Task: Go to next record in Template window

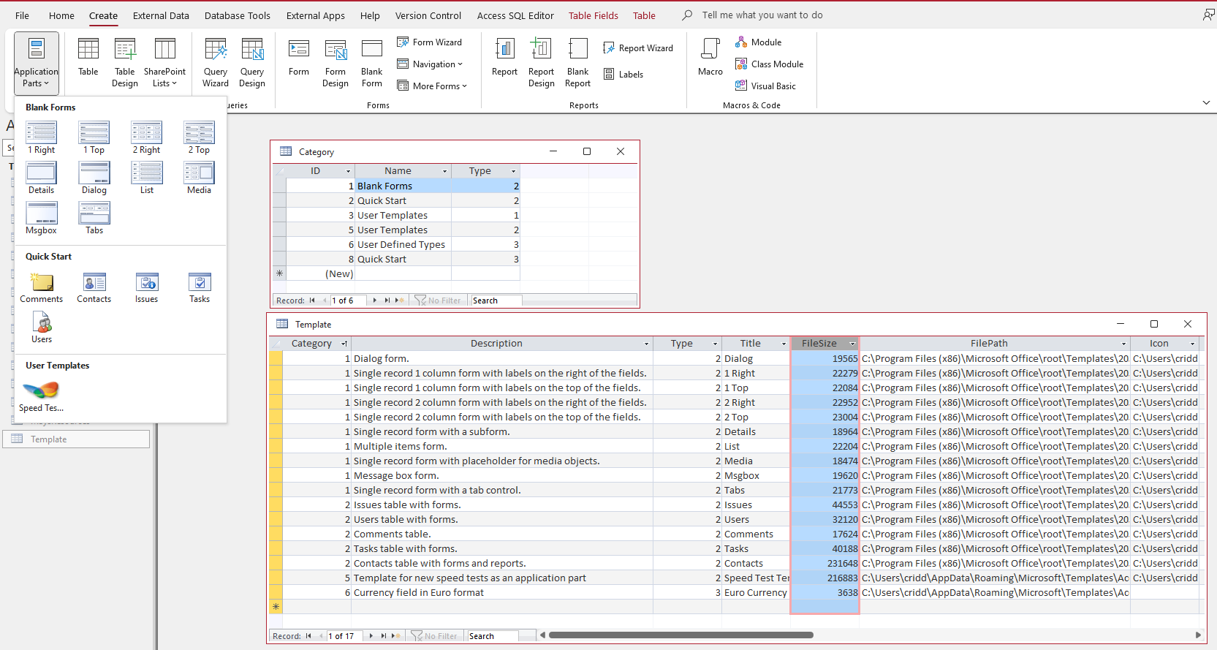Action: (371, 636)
